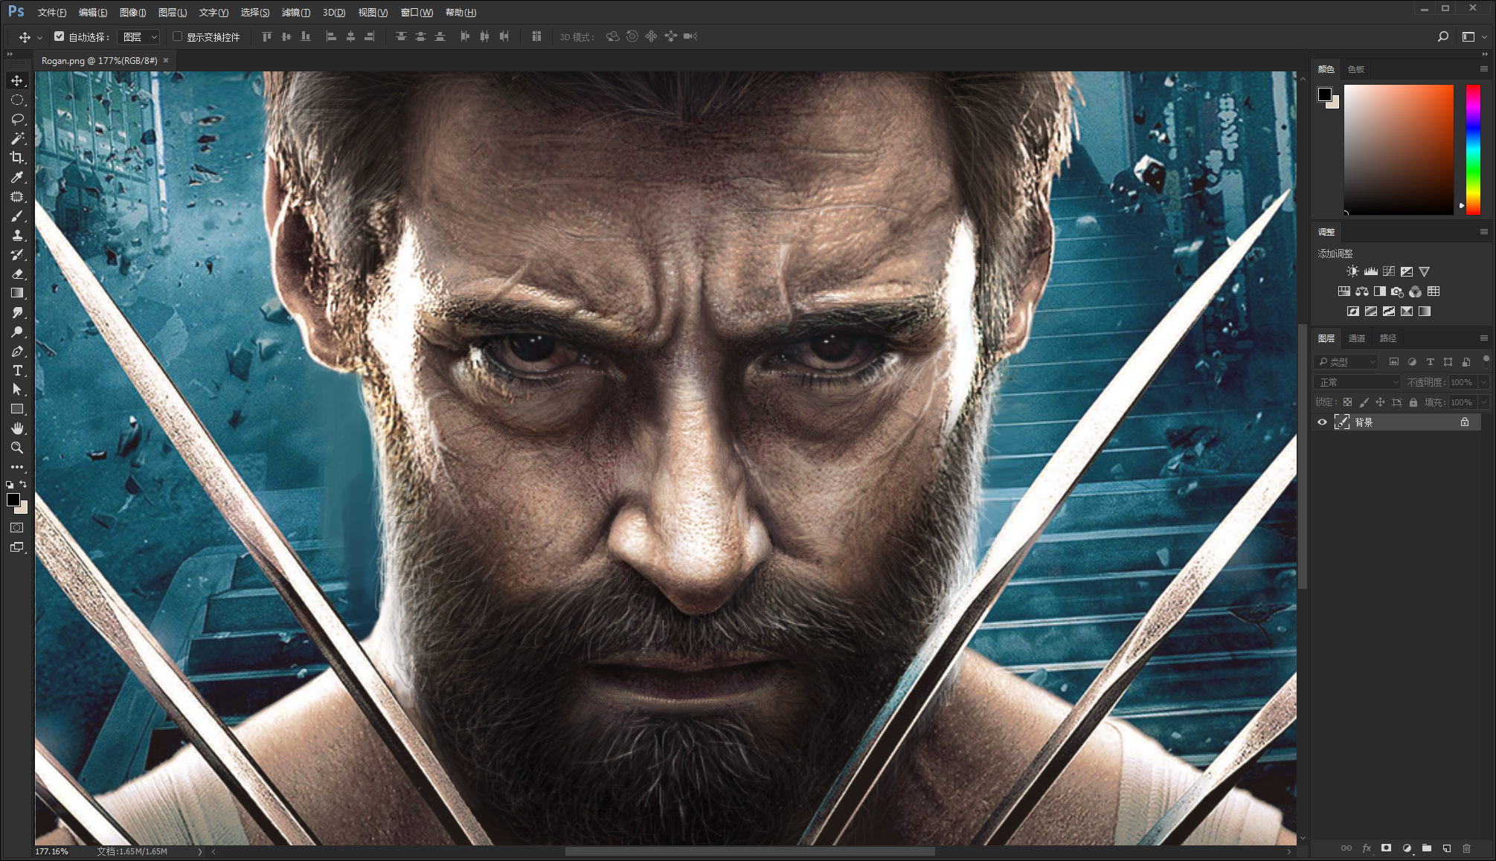
Task: Select the Path Selection arrow tool
Action: pyautogui.click(x=17, y=390)
